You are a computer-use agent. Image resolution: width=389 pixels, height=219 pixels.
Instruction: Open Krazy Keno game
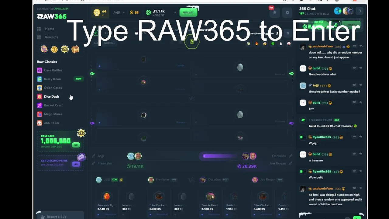click(52, 79)
